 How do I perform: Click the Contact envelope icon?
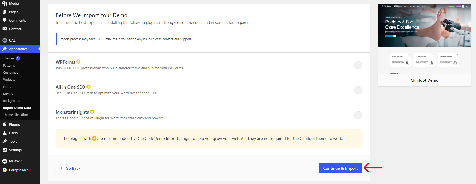(x=5, y=29)
